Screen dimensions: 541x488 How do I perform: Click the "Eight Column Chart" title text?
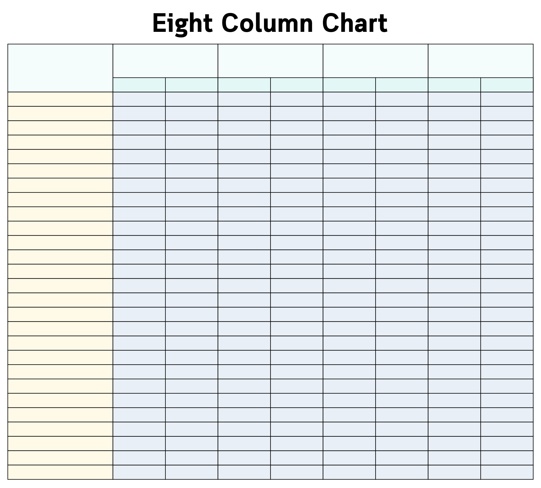270,24
